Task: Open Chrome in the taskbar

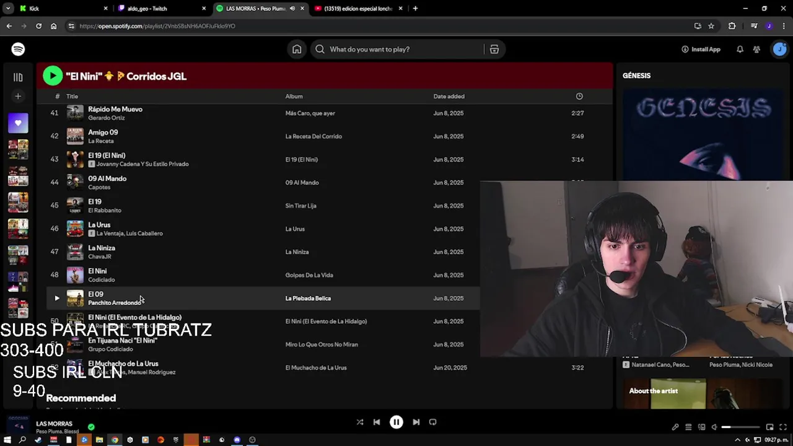Action: point(115,440)
